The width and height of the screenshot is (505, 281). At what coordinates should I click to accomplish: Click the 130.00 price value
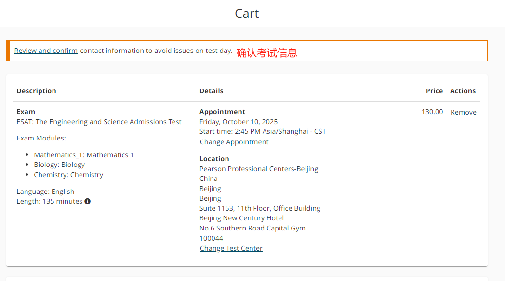(432, 112)
